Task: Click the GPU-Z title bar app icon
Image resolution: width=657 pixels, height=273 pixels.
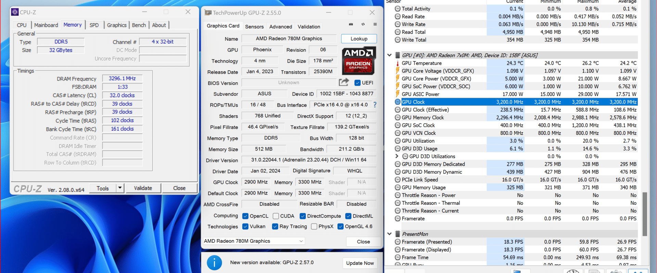Action: click(x=208, y=13)
